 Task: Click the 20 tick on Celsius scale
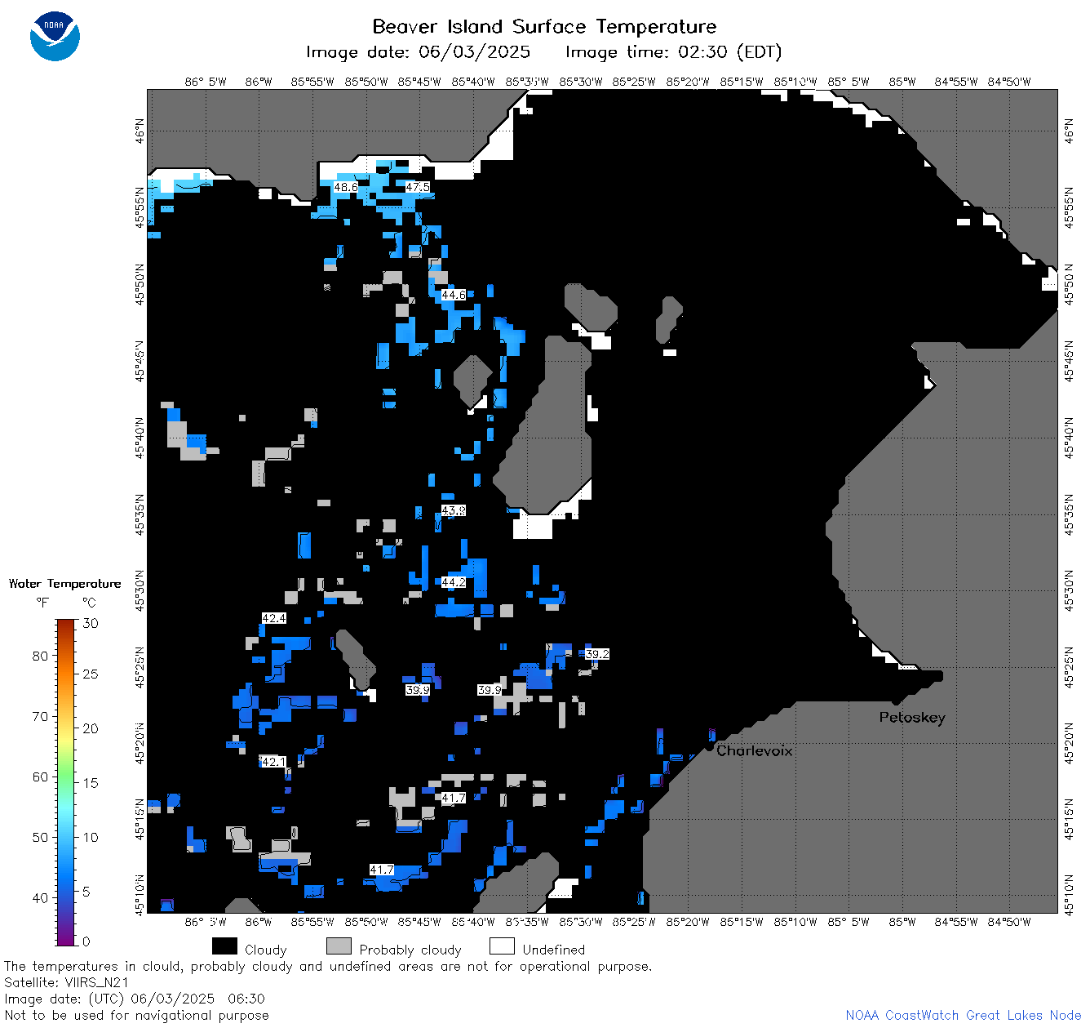tap(91, 728)
